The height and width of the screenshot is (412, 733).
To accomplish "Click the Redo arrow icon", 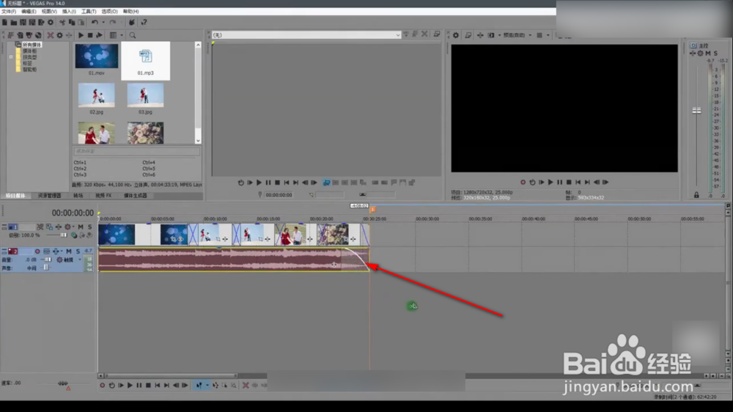I will click(113, 23).
